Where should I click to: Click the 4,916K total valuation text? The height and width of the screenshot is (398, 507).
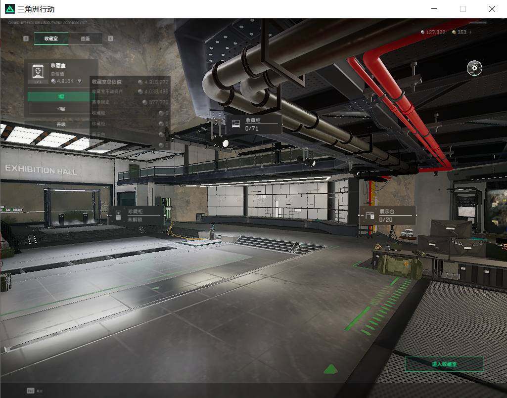(65, 81)
